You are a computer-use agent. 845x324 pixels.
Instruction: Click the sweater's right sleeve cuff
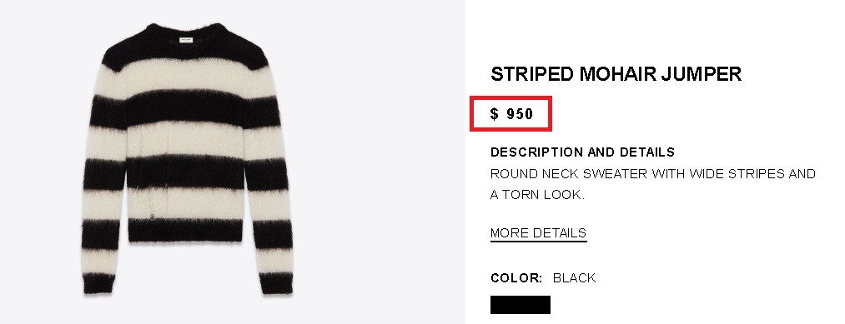tap(276, 283)
